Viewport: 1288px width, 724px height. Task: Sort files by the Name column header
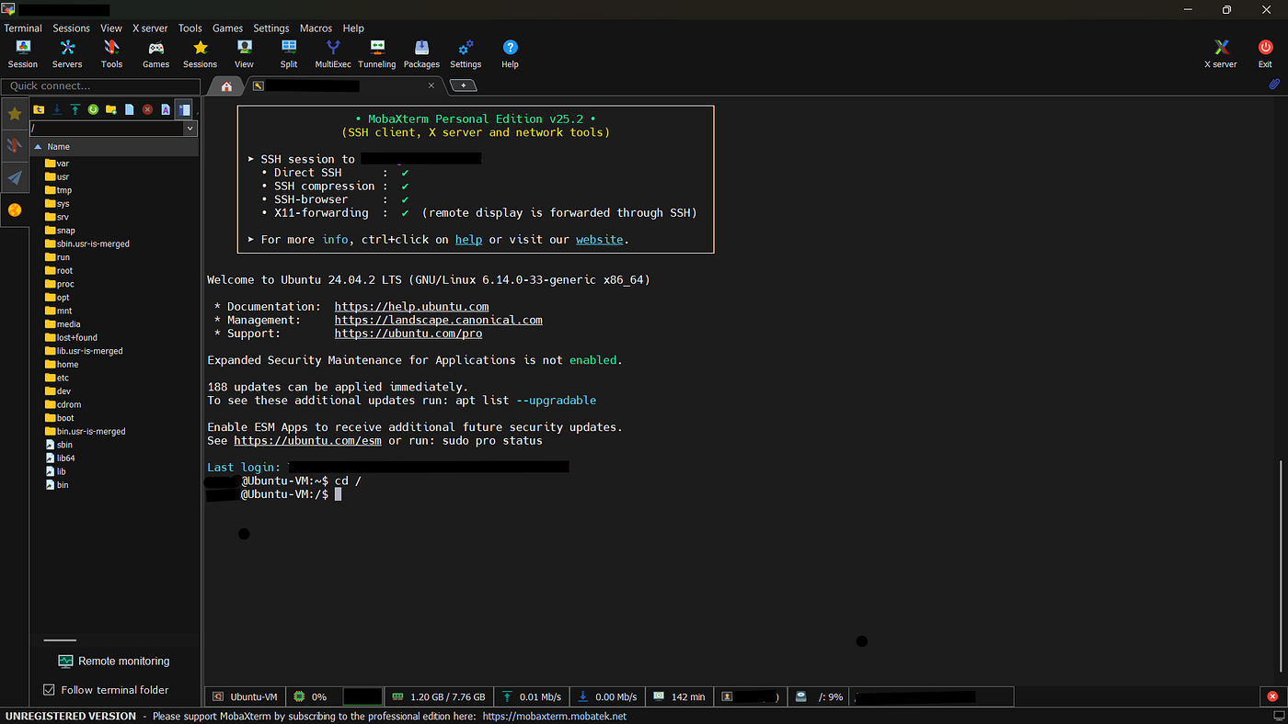[x=115, y=147]
